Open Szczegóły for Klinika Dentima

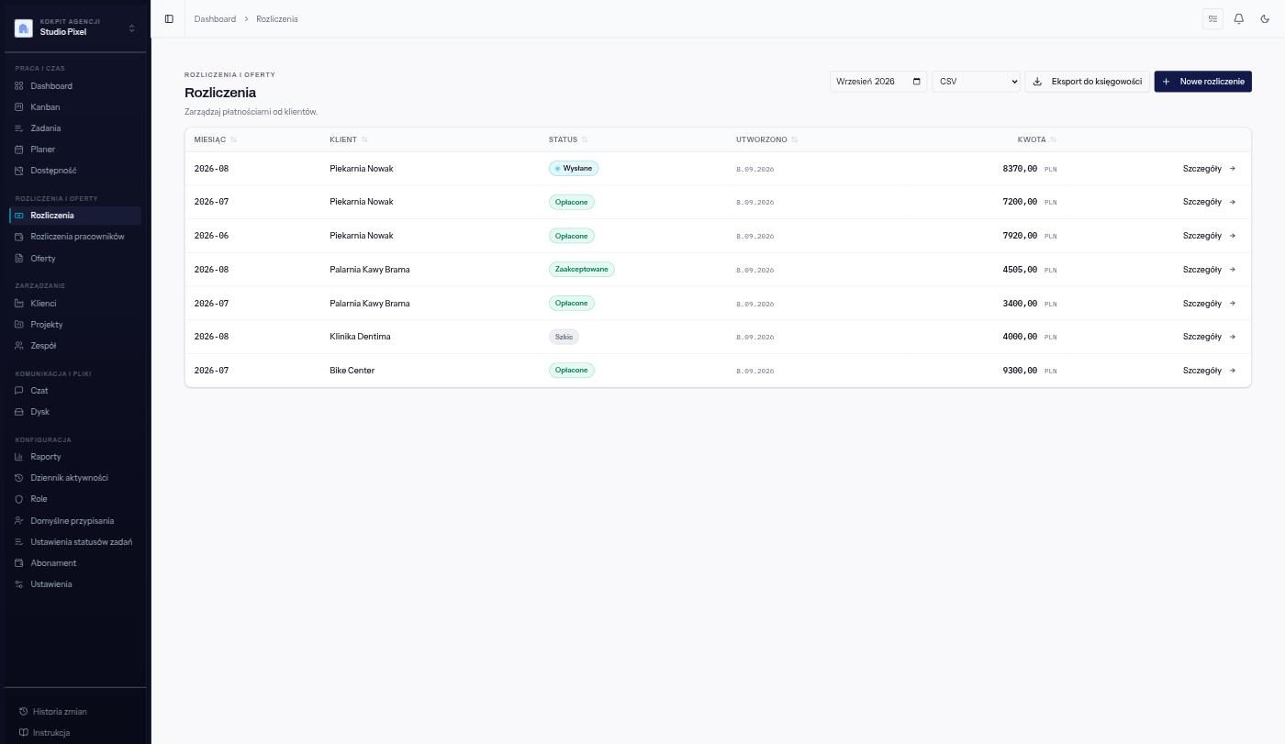coord(1209,337)
